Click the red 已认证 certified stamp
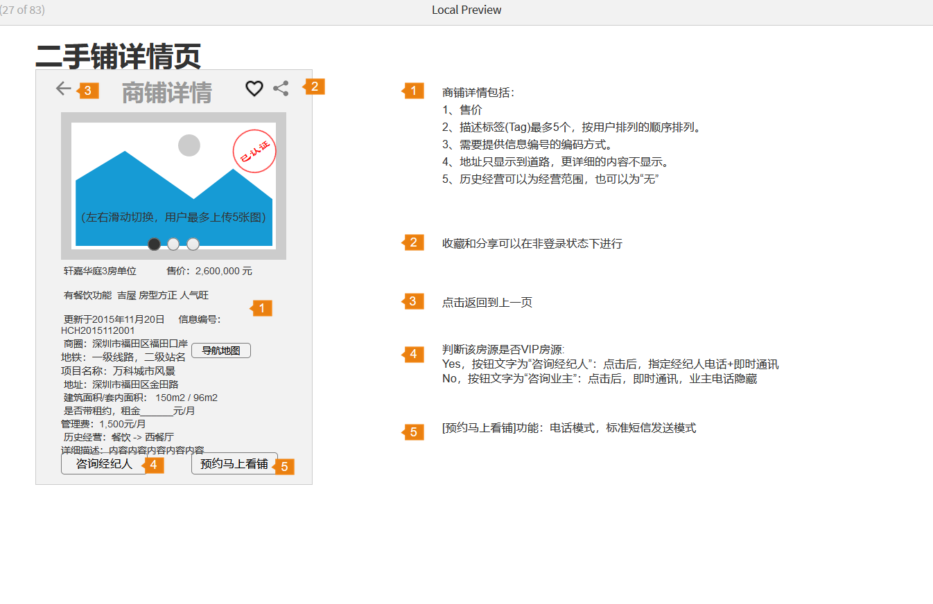This screenshot has height=604, width=933. [x=254, y=150]
